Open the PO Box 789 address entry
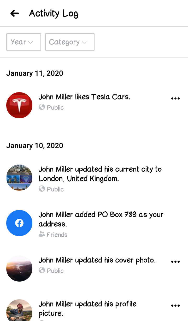Image resolution: width=188 pixels, height=321 pixels. click(101, 219)
